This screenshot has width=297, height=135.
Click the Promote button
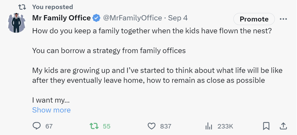tap(254, 19)
